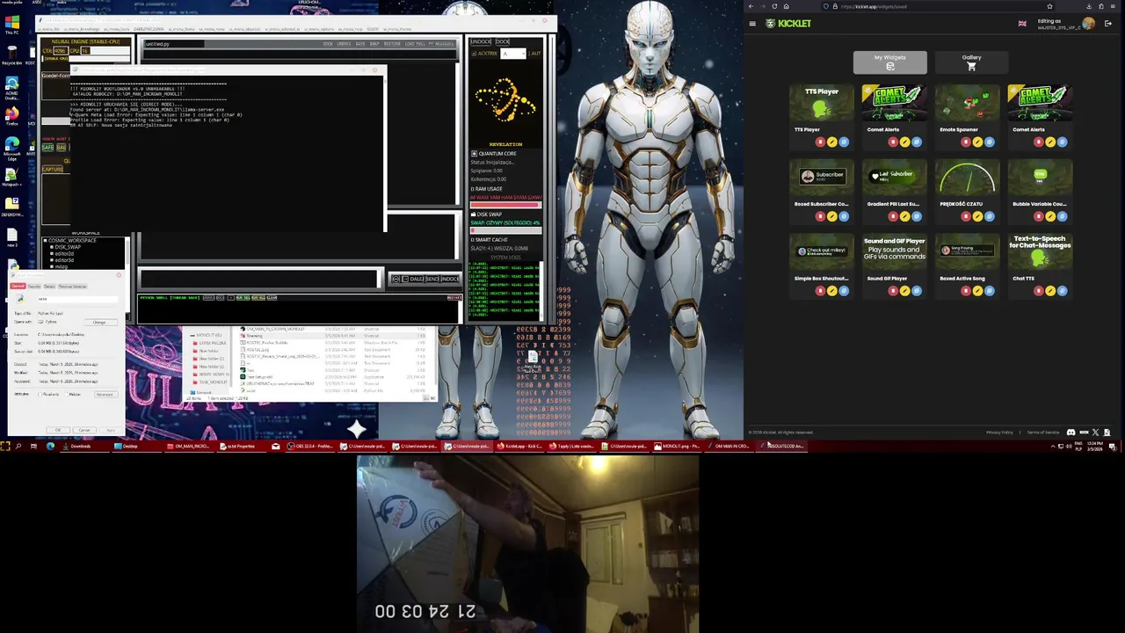Open Kicklet hamburger menu
Screen dimensions: 1125x633
click(754, 24)
